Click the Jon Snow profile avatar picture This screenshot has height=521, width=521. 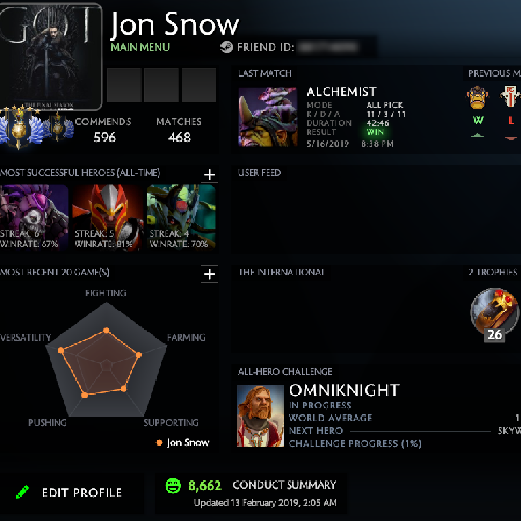50,56
